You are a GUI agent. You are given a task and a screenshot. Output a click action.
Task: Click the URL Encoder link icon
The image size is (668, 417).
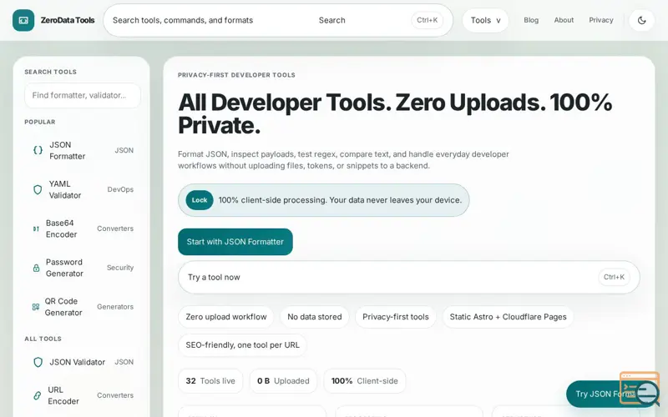(x=37, y=395)
